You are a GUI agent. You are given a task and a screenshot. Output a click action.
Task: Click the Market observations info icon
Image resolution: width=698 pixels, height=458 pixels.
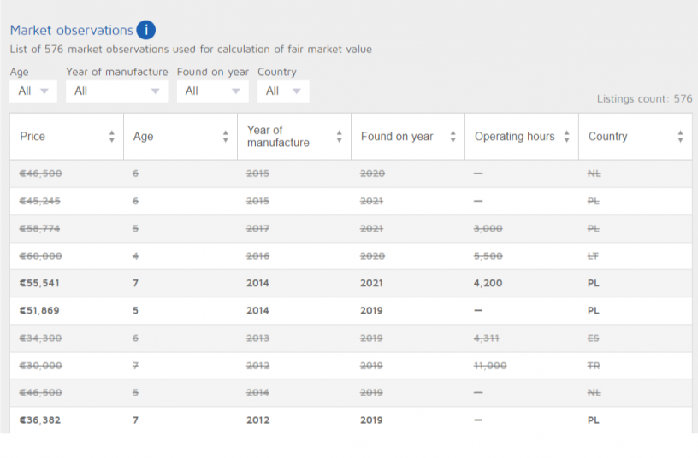pos(146,30)
